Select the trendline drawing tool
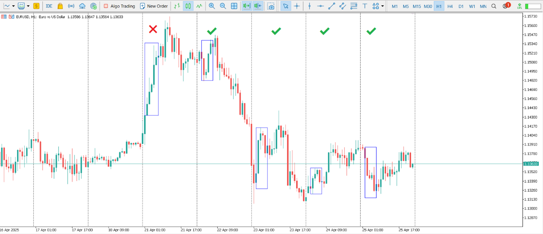 pos(331,6)
